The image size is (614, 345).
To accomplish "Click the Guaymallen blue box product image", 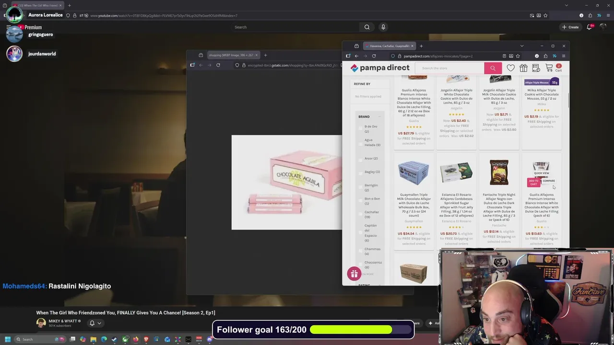I will (413, 173).
